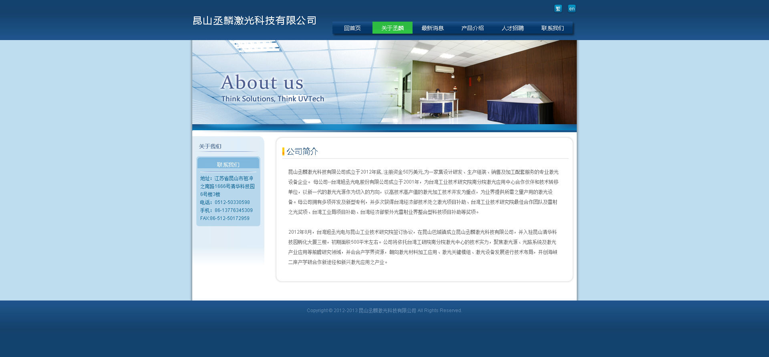The height and width of the screenshot is (357, 769).
Task: Navigate to 人才招聘 page
Action: (512, 28)
